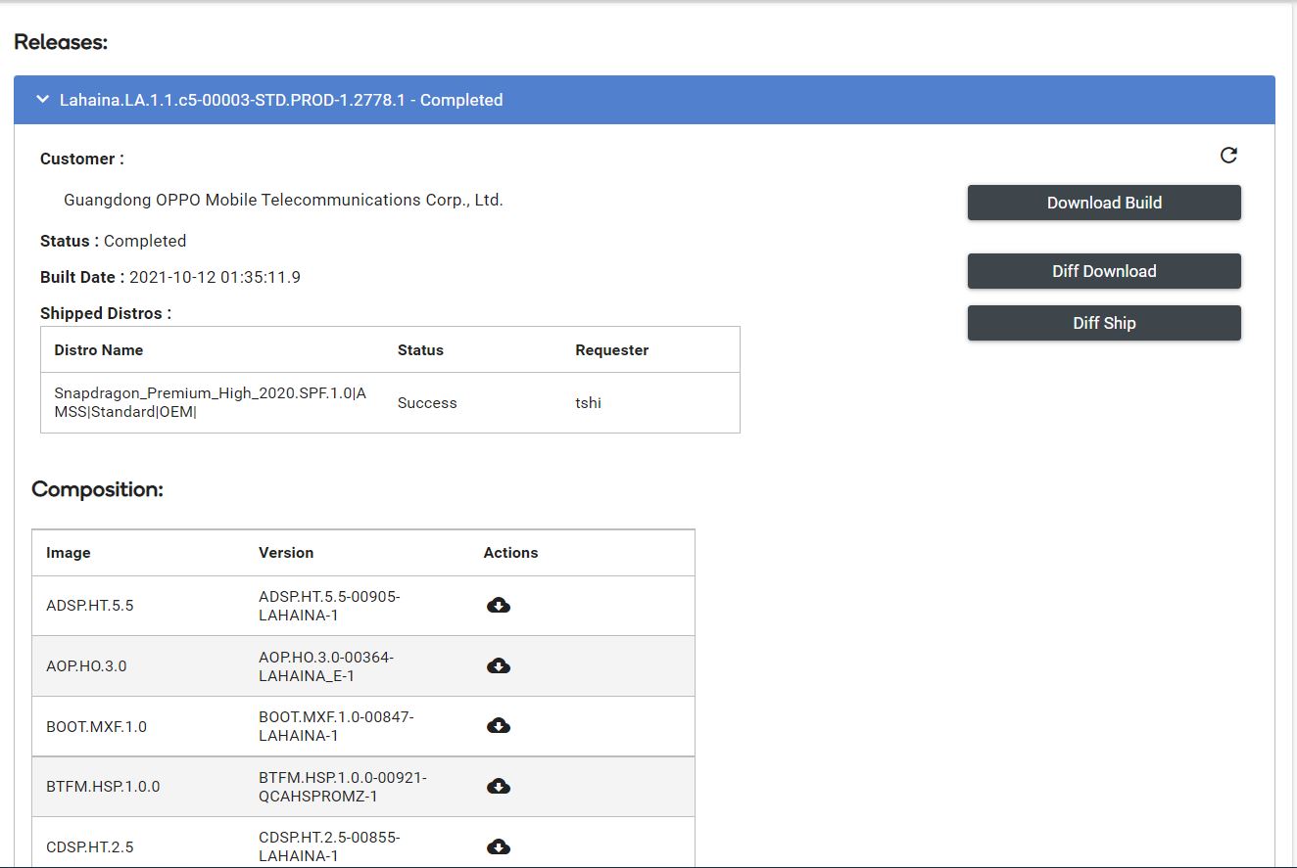Image resolution: width=1297 pixels, height=868 pixels.
Task: Download the CDSP.HT.2.5 image
Action: 499,846
